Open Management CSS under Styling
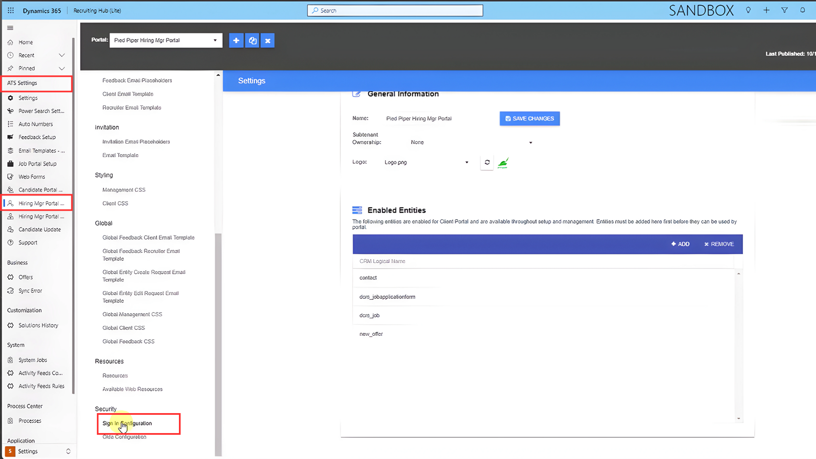Screen dimensions: 816x459 pyautogui.click(x=124, y=190)
